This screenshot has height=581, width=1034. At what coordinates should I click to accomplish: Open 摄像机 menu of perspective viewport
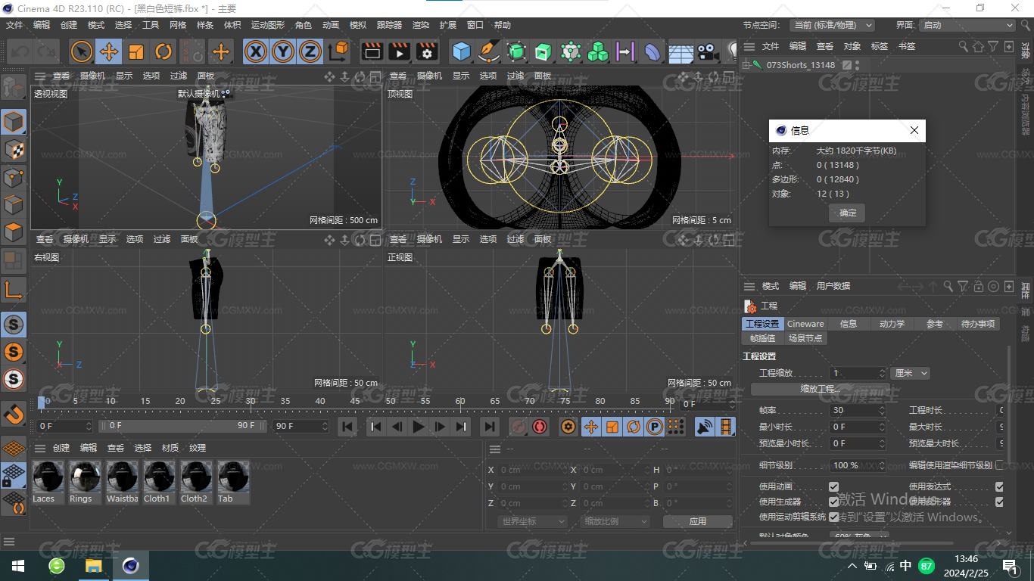(92, 76)
